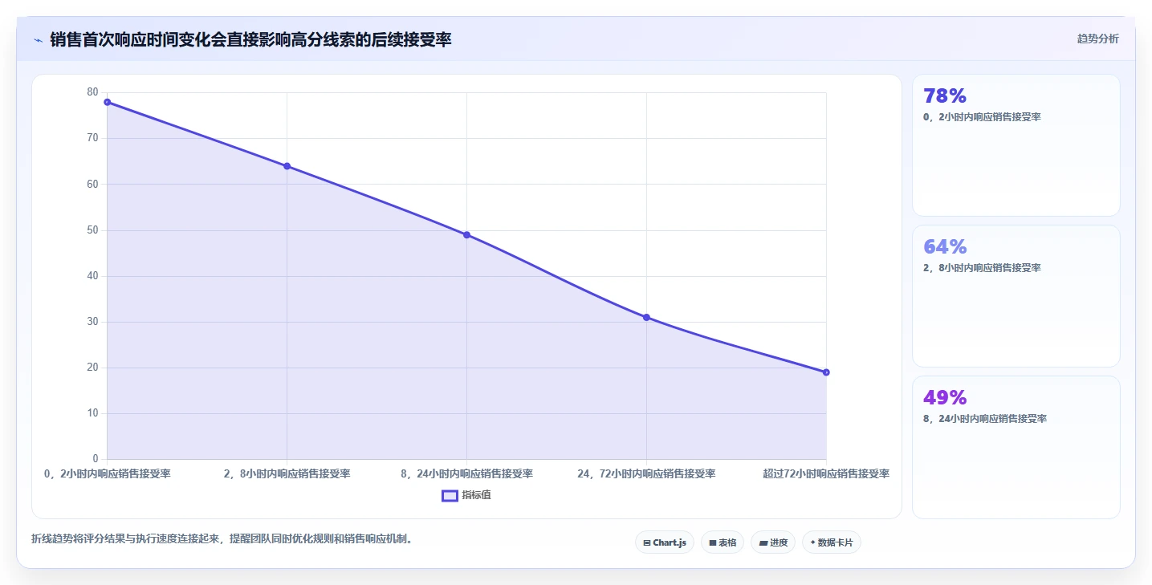Click 2，8小时内响应销售接受率 caption under 64%
This screenshot has height=585, width=1152.
tap(982, 268)
